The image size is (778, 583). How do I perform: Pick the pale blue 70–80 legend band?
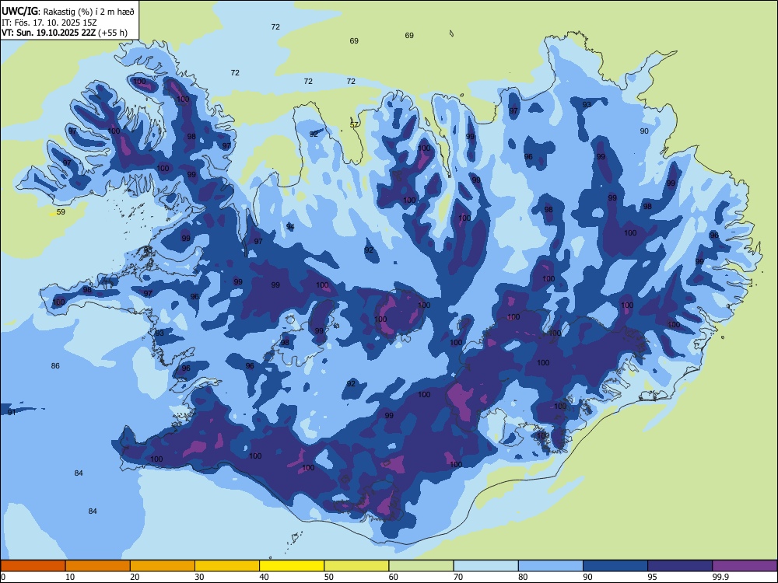(x=485, y=566)
